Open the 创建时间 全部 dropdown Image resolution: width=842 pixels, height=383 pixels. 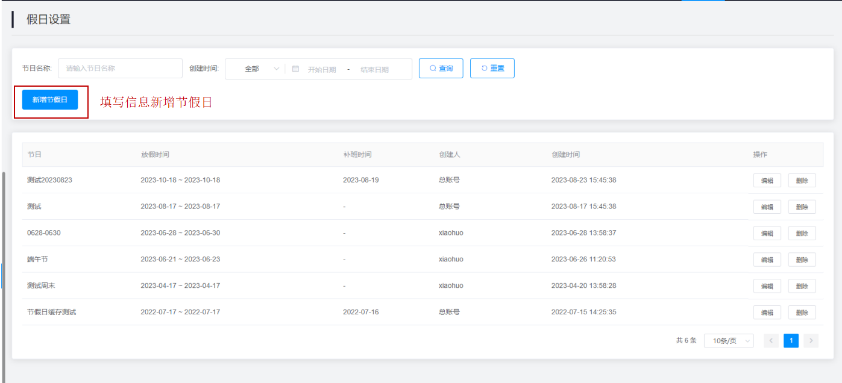point(256,69)
